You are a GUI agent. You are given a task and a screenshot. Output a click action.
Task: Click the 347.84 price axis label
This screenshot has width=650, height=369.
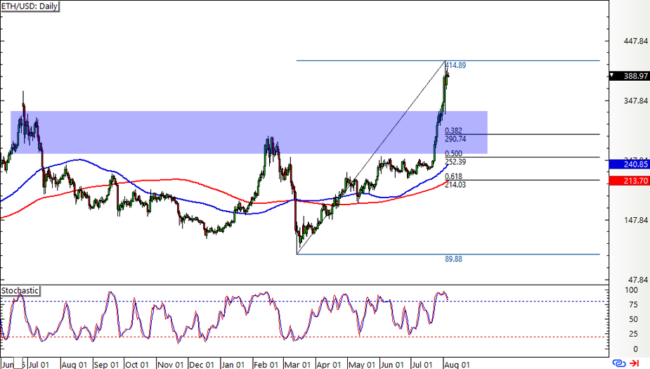(x=635, y=101)
